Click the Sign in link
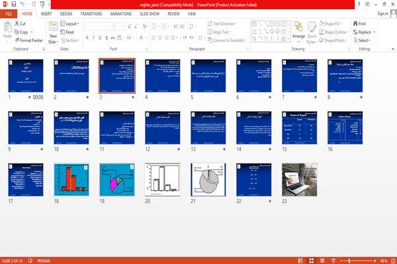The image size is (397, 264). tap(382, 14)
